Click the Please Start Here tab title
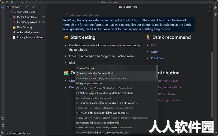The height and width of the screenshot is (136, 218). click(x=127, y=7)
